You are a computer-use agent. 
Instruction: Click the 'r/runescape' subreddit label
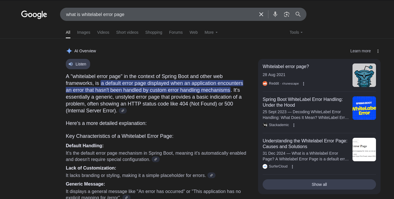290,83
